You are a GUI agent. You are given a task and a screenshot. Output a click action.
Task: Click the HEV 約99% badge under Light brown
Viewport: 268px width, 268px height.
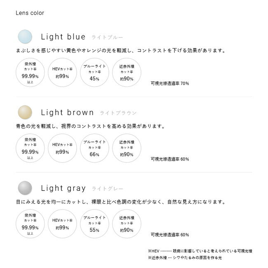pos(62,148)
